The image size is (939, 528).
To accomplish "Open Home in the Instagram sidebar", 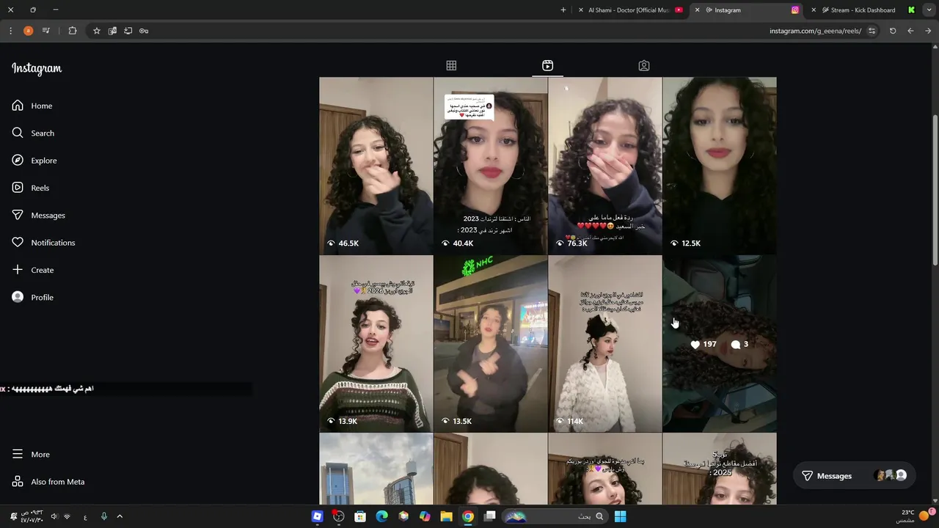I will pyautogui.click(x=32, y=106).
